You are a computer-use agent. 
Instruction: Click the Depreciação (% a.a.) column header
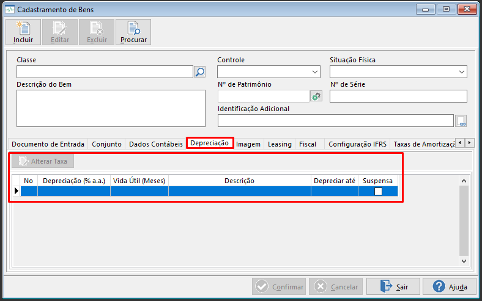click(x=74, y=181)
